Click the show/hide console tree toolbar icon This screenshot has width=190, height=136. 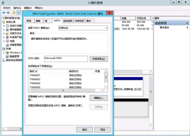(x=19, y=13)
